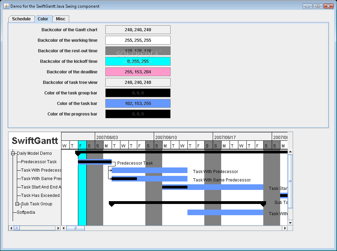Click the tree view scroll right arrow
Screen dimensions: 337x251
click(x=58, y=228)
